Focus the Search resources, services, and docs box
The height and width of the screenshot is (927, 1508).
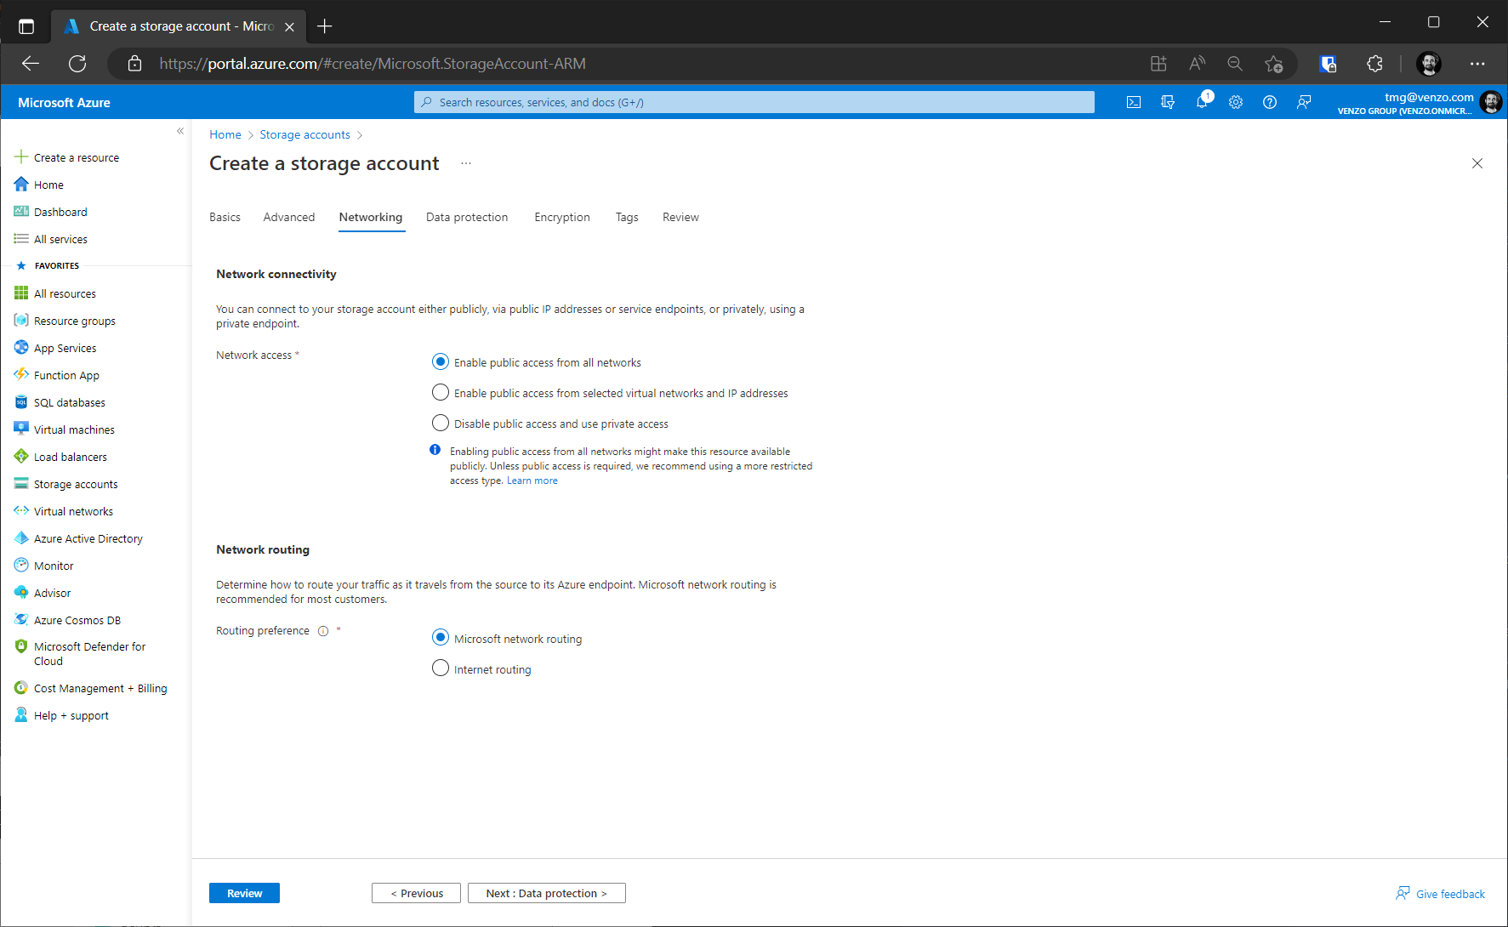click(754, 102)
